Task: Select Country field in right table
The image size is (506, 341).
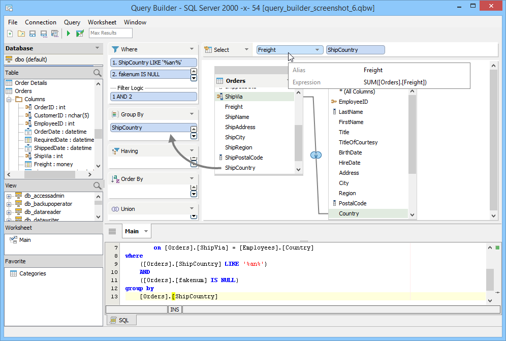Action: (x=368, y=213)
